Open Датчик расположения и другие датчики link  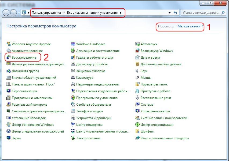pos(39,64)
